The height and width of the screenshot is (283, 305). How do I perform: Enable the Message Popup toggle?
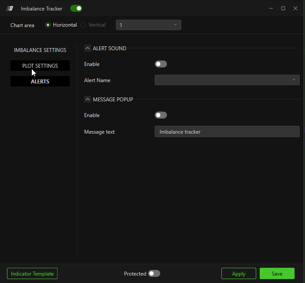pos(161,115)
